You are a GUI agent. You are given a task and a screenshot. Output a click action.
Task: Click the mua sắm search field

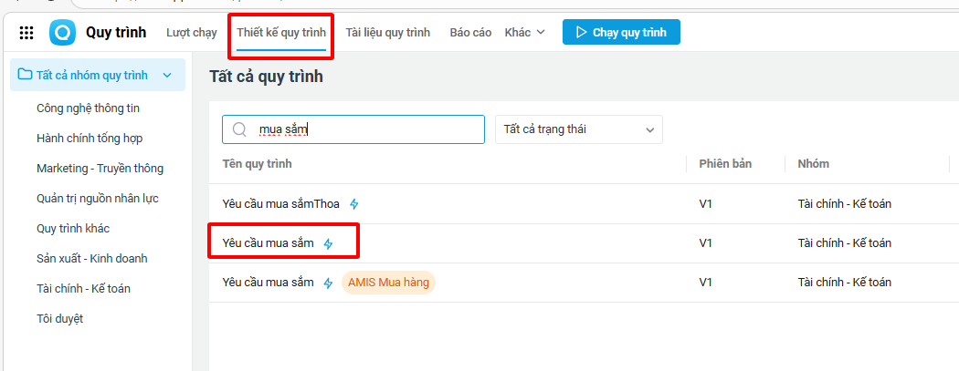point(365,129)
